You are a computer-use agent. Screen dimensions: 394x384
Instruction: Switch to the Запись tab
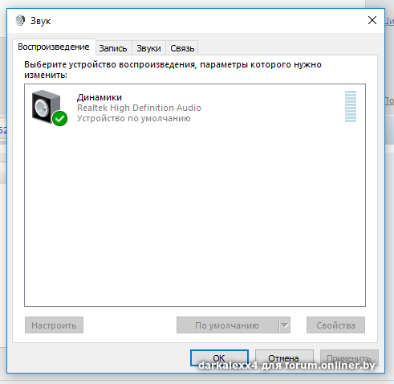pyautogui.click(x=113, y=48)
